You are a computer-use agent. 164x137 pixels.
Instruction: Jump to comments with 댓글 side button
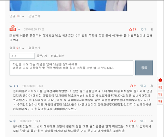tap(160, 94)
